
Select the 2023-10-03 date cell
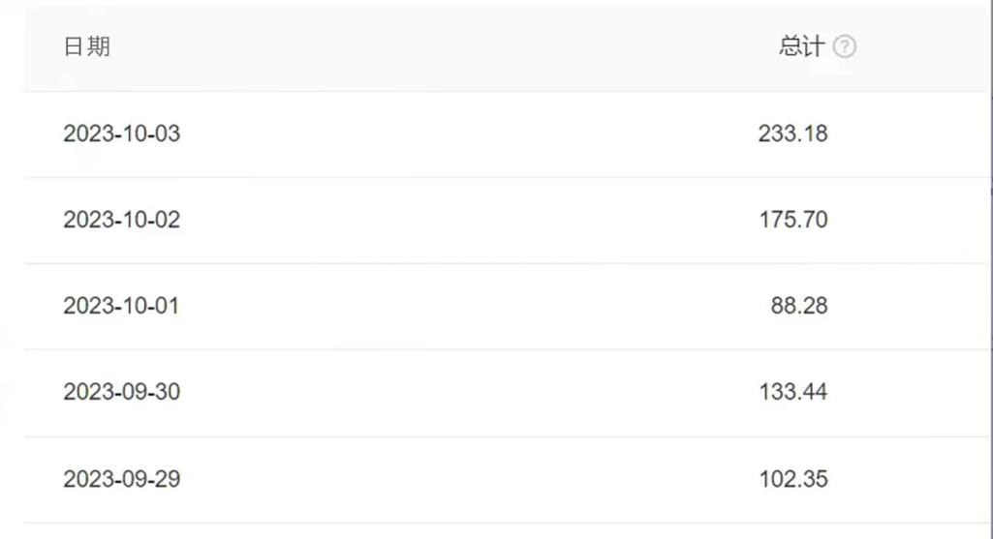click(x=122, y=134)
